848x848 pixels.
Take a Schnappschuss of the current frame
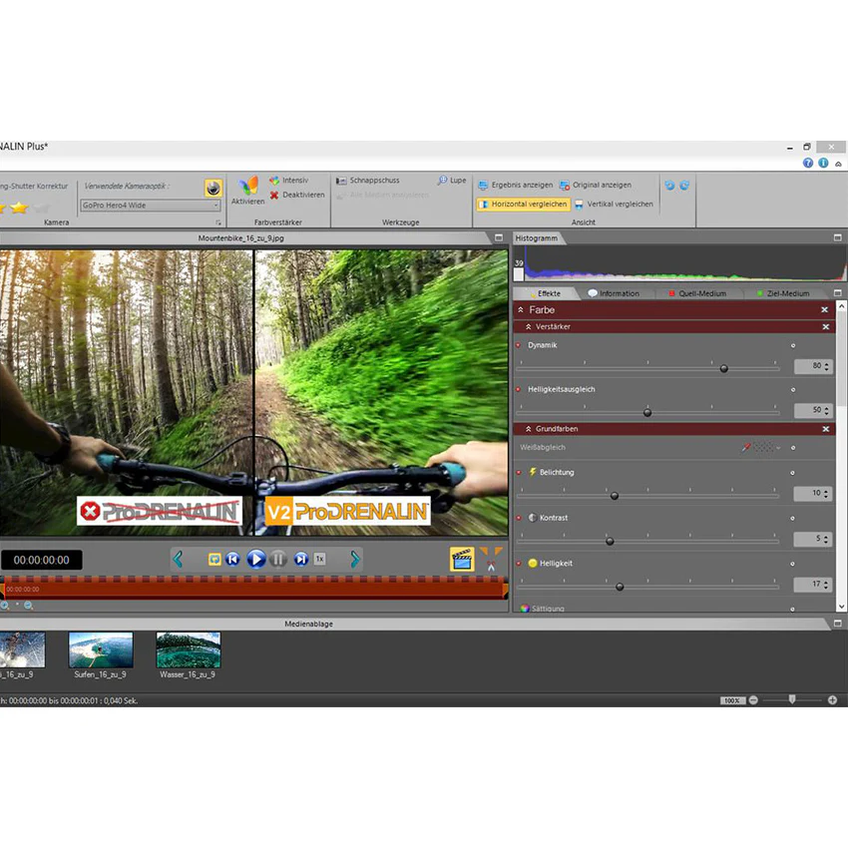[x=368, y=181]
